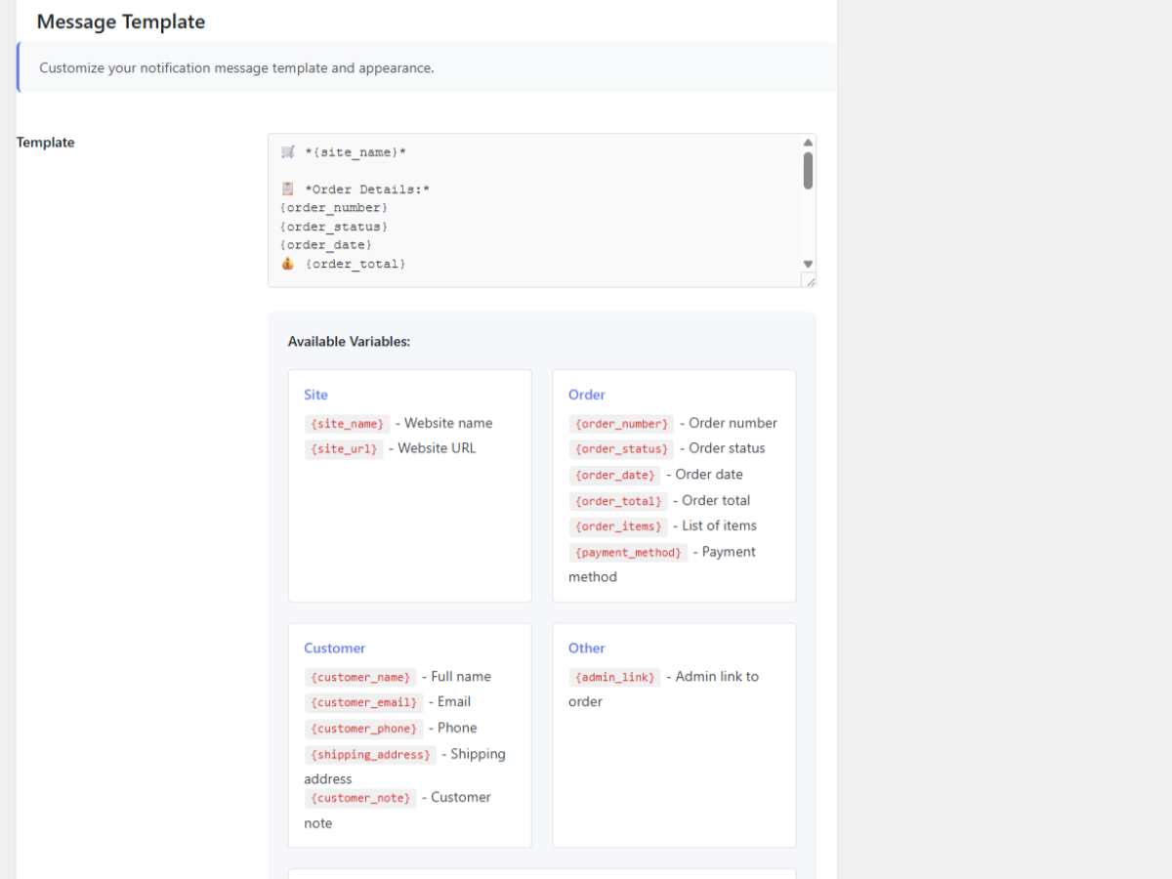Select the {site_name} variable tag
Image resolution: width=1172 pixels, height=879 pixels.
(x=347, y=424)
